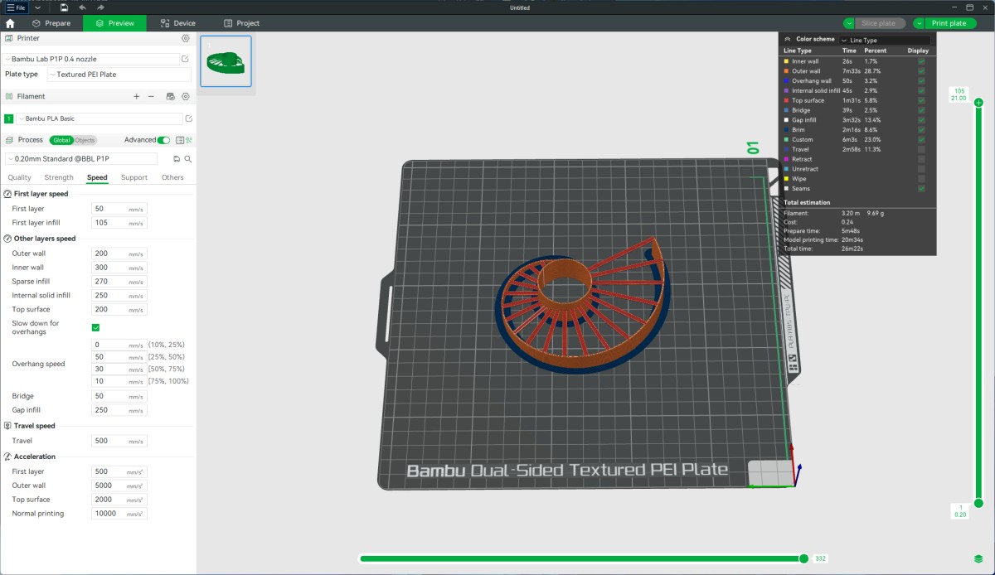Click the search icon beside the process preset
995x575 pixels.
point(188,159)
